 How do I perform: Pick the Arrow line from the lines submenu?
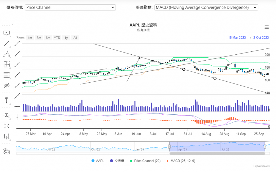[17, 96]
